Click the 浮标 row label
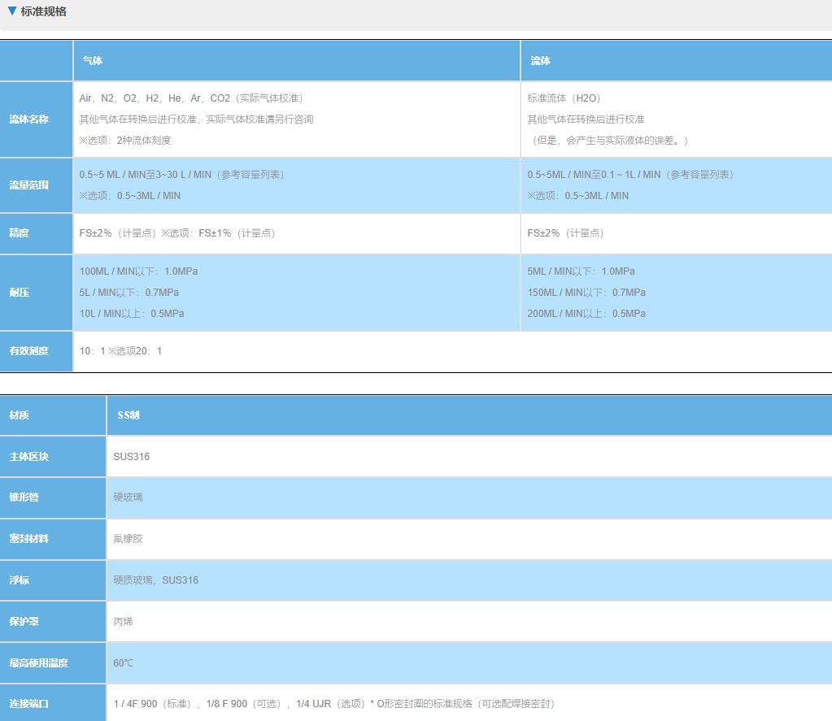This screenshot has height=721, width=832. (x=20, y=580)
